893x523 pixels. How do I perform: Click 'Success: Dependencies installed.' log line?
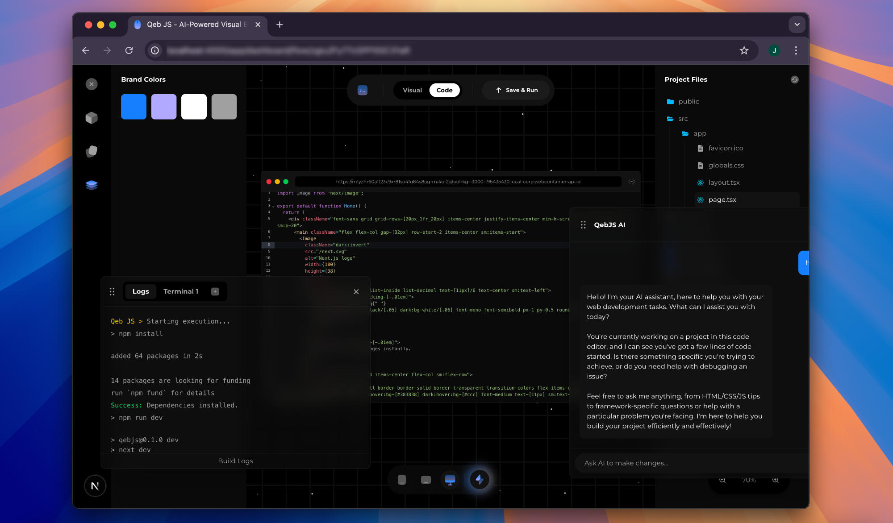[x=174, y=405]
